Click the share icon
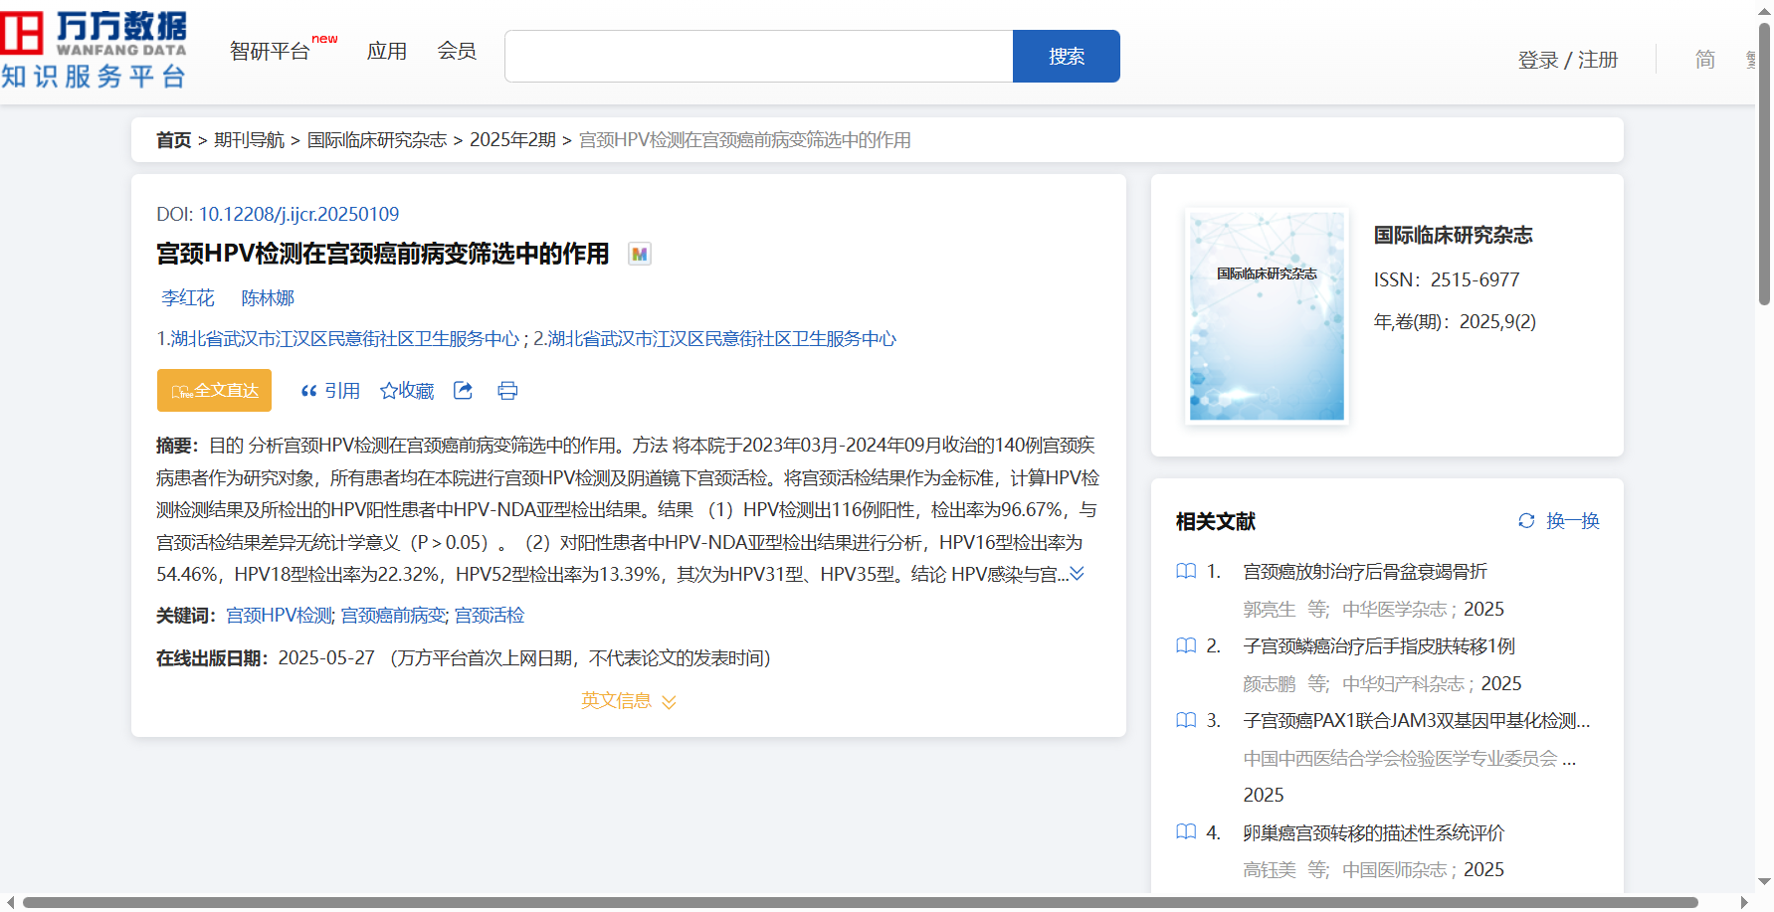The width and height of the screenshot is (1774, 912). click(463, 391)
